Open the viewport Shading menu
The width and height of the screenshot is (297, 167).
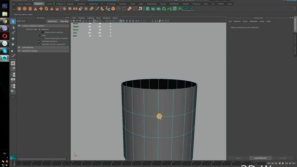pos(82,18)
